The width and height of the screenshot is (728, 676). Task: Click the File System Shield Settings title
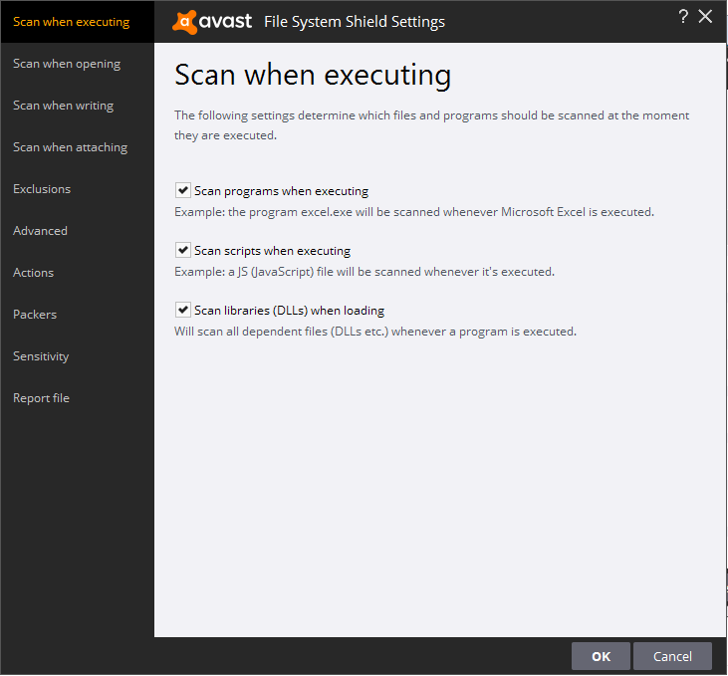click(354, 22)
